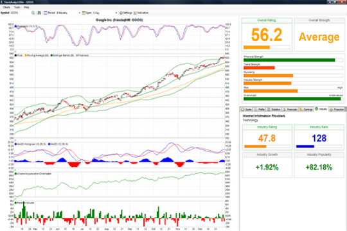Click the blue MACD (12, 26, 9) legend marker
Viewport: 347px width, 231px height.
click(x=49, y=144)
